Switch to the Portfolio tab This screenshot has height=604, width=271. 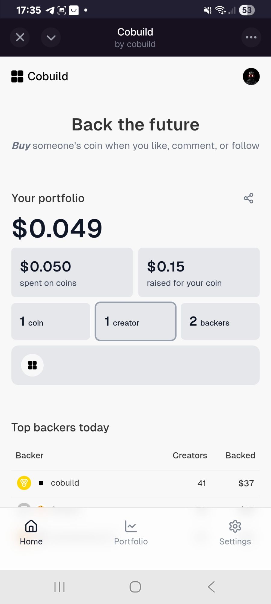tap(131, 532)
